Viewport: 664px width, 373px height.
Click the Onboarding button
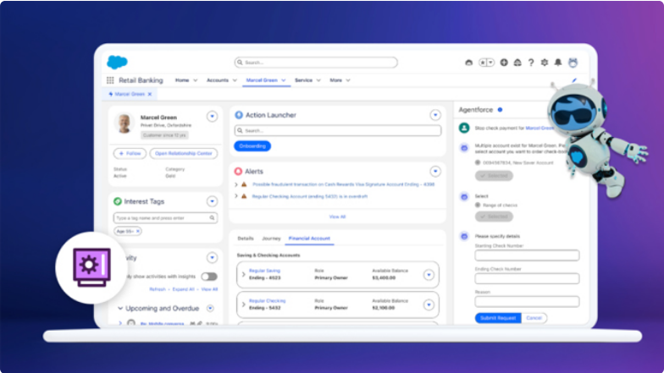click(252, 145)
